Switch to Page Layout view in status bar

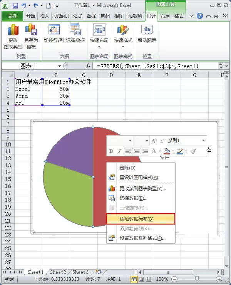pos(141,279)
